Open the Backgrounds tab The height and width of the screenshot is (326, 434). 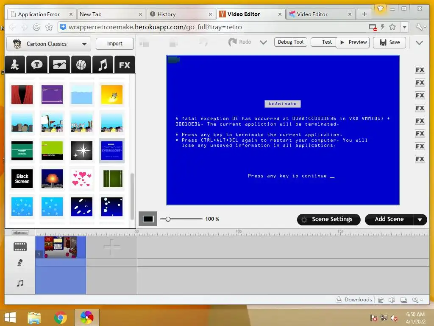[x=59, y=65]
